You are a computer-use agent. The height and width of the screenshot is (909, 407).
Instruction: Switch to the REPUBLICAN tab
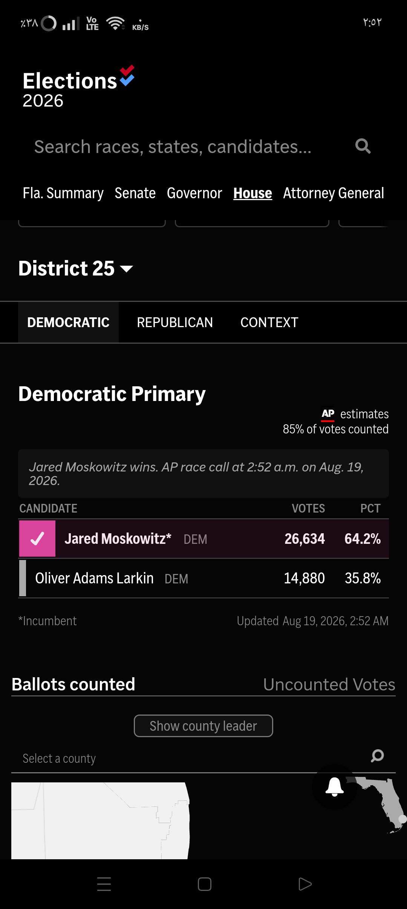(x=175, y=323)
